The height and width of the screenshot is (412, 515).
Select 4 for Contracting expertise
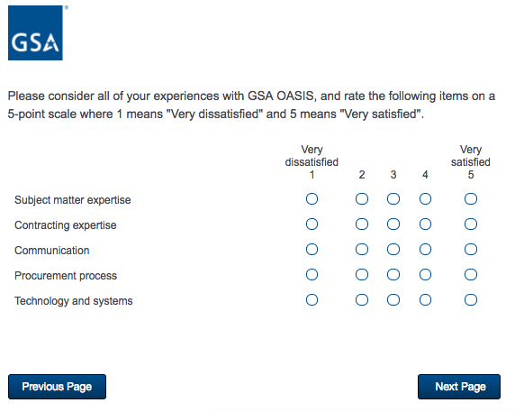tap(425, 224)
